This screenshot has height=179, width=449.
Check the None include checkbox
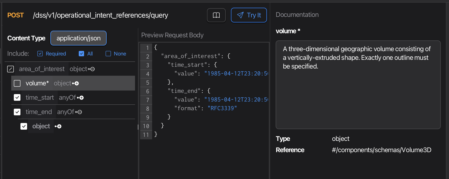[108, 54]
